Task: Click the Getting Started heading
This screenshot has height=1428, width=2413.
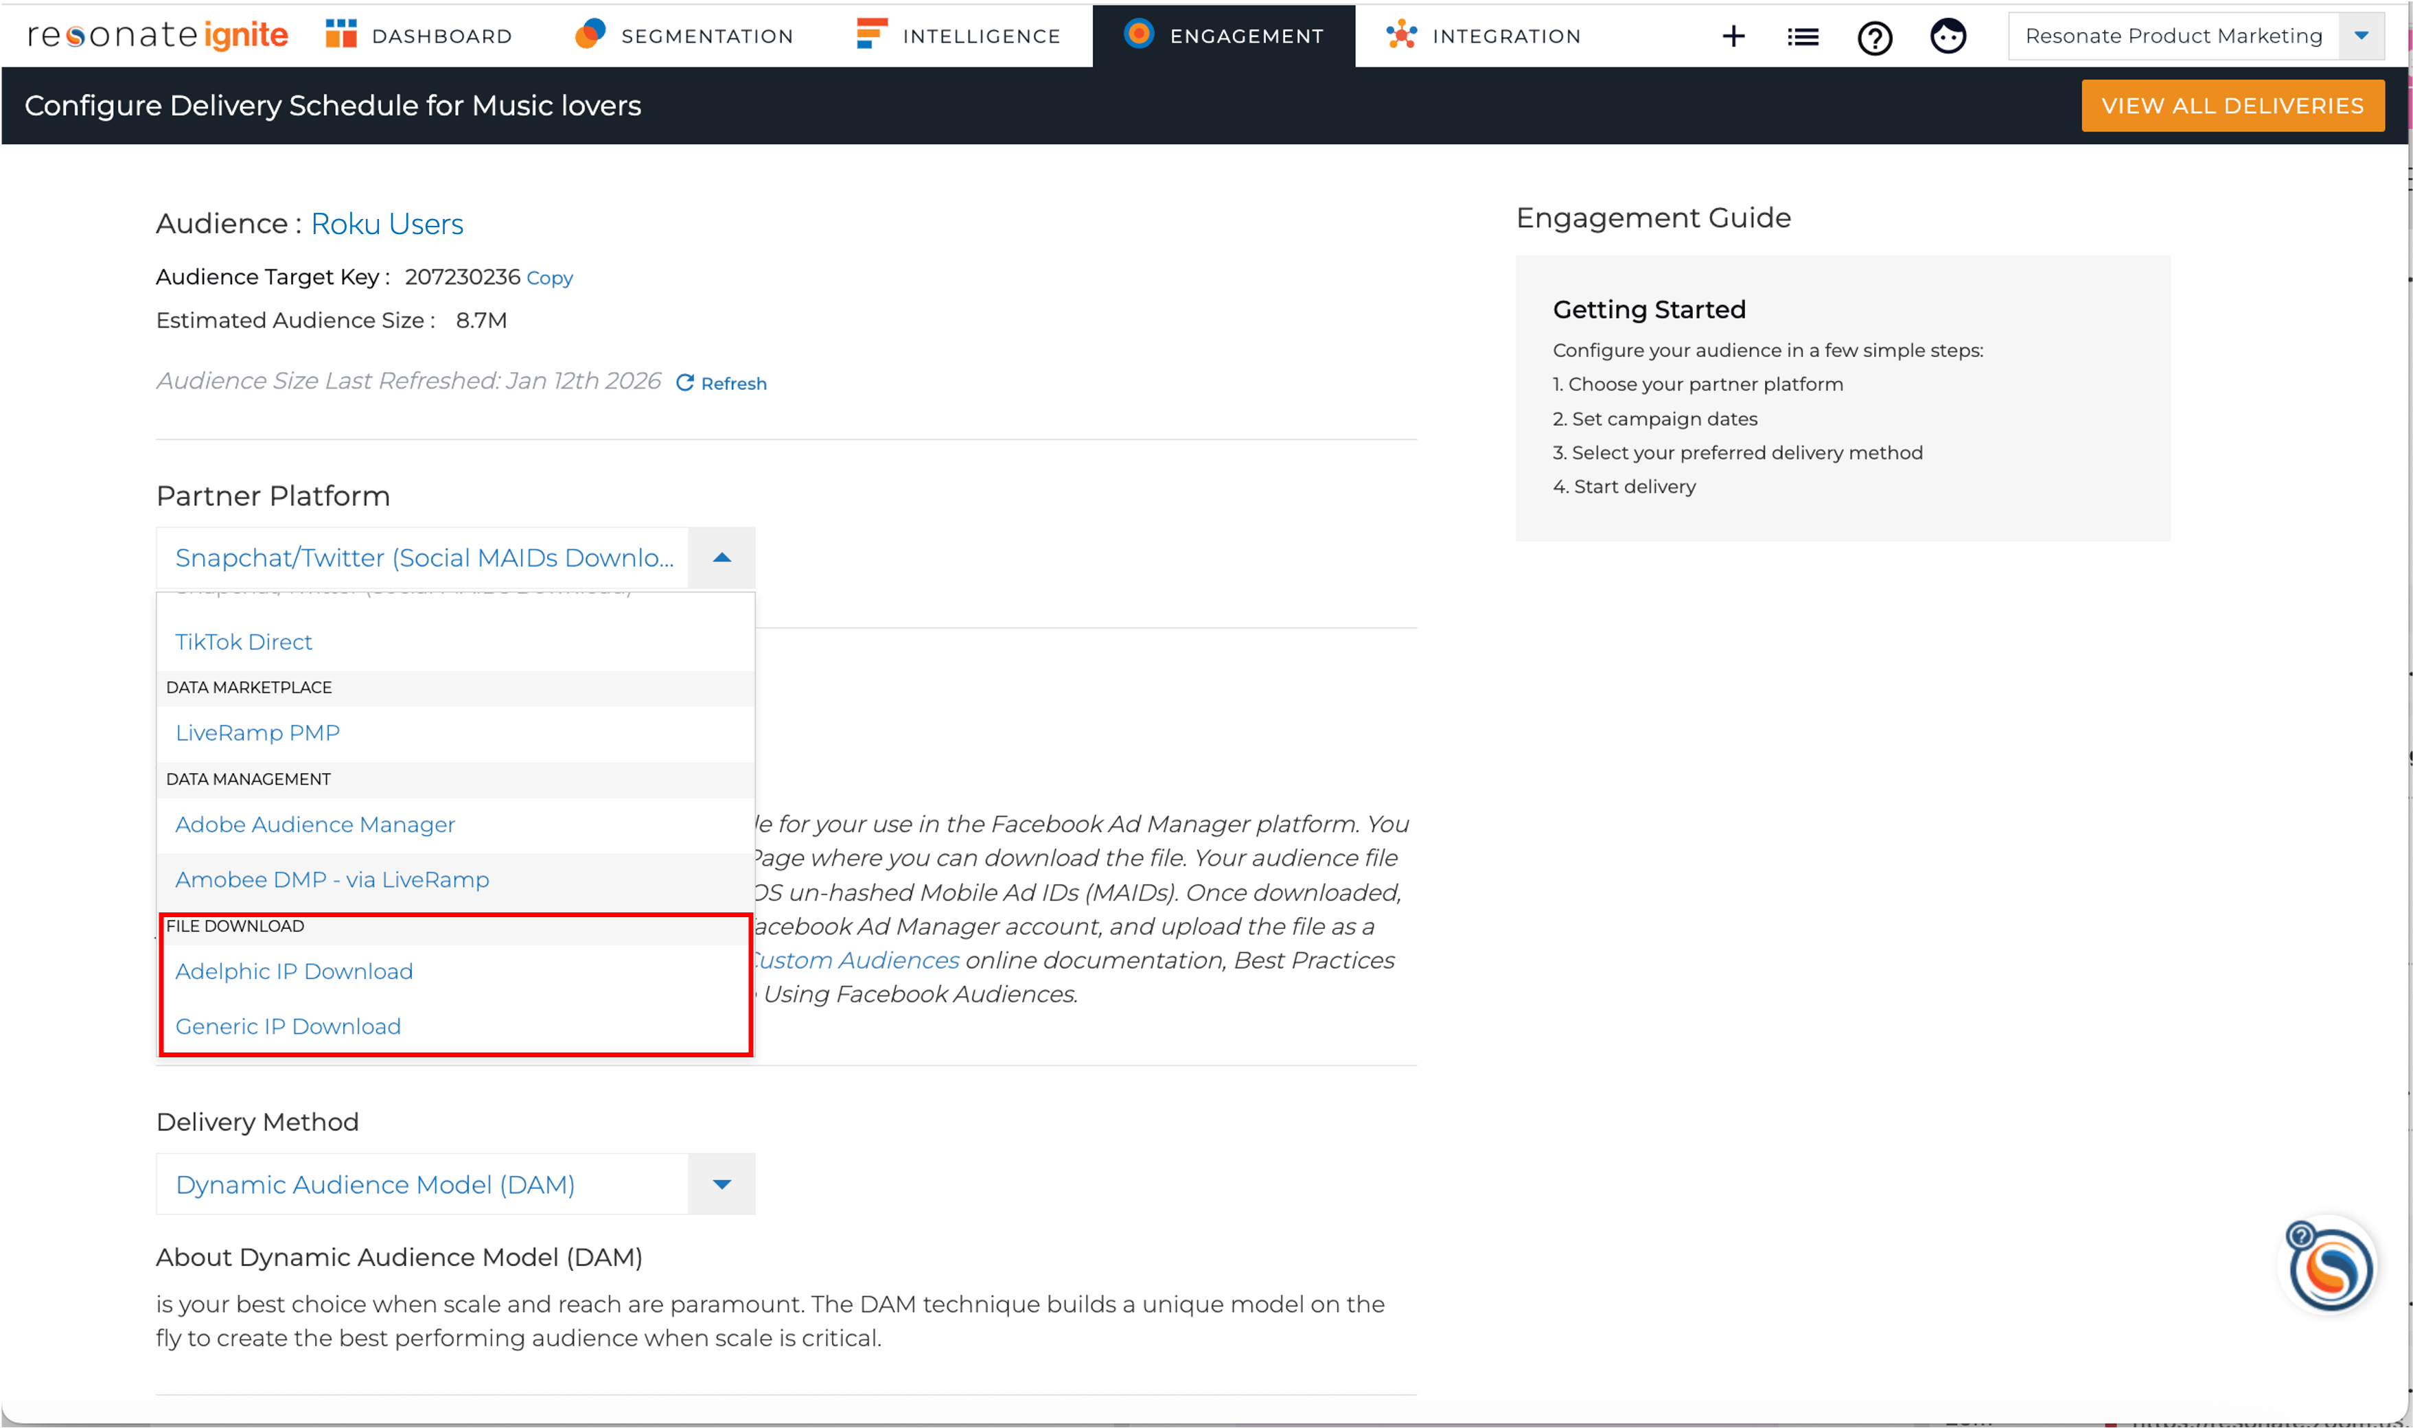Action: [x=1649, y=310]
